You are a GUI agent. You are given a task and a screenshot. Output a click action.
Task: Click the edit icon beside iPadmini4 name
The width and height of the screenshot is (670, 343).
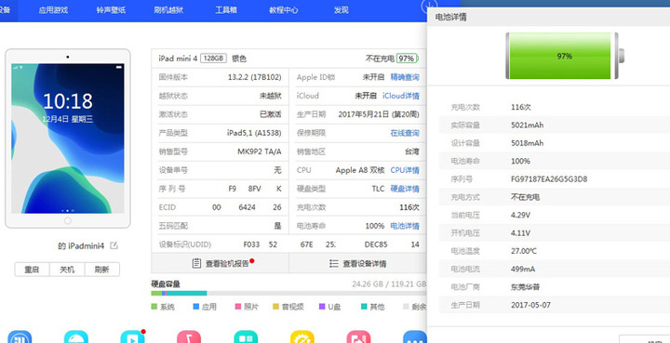tap(114, 245)
